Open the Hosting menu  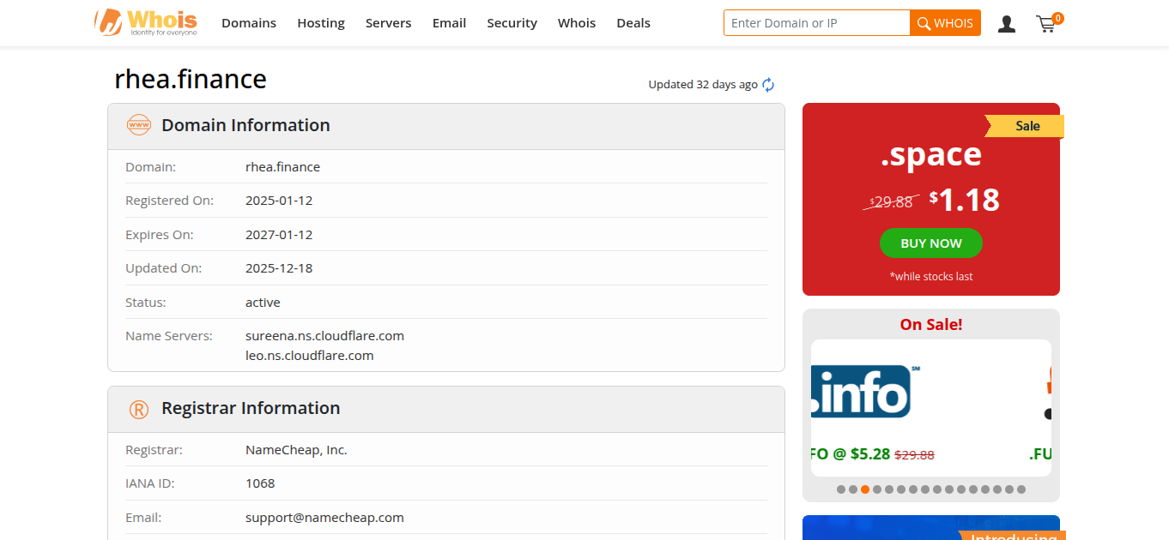(321, 23)
